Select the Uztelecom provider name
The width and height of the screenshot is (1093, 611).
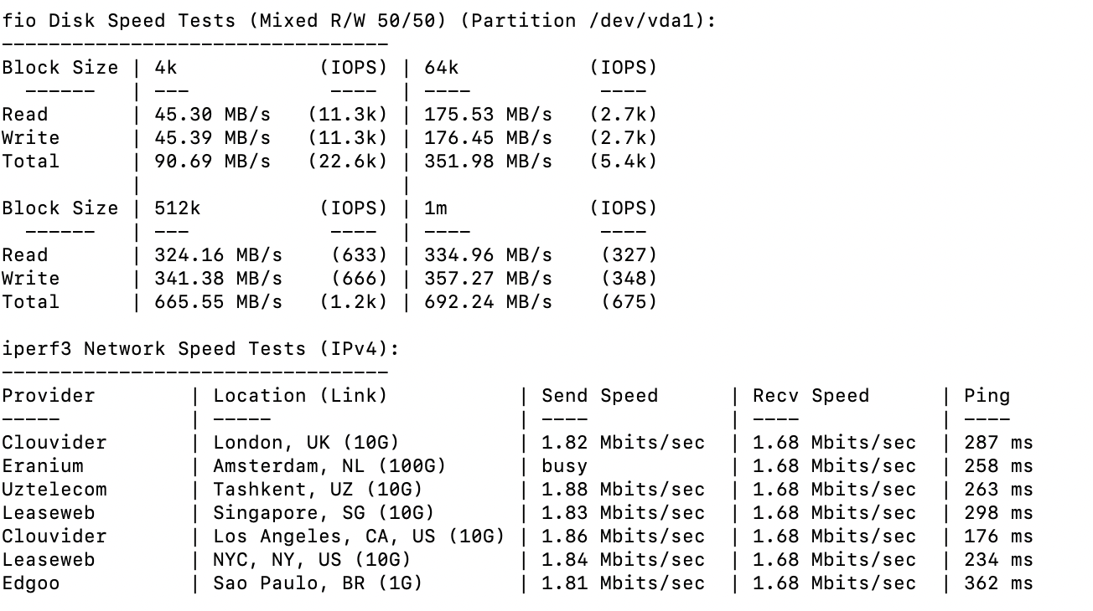coord(54,490)
